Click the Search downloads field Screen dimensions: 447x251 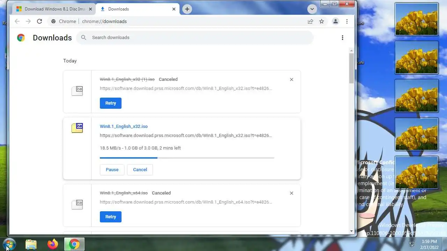coord(195,38)
